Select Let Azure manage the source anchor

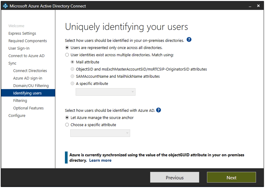click(67, 118)
